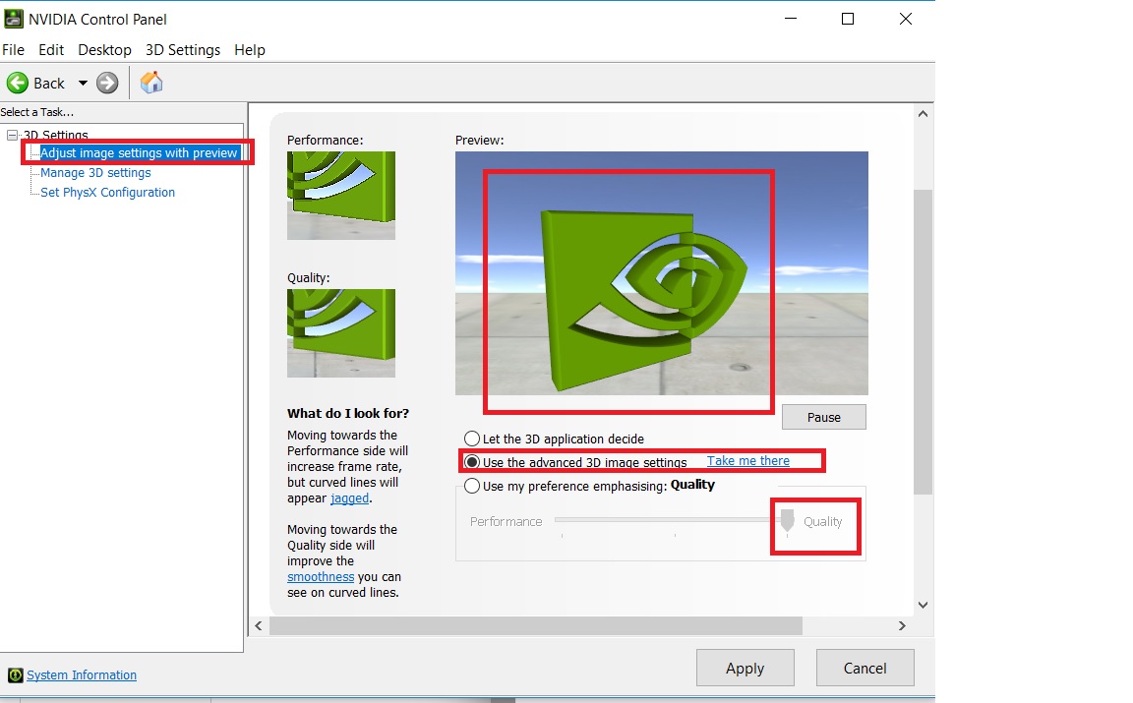Viewport: 1133px width, 703px height.
Task: Click the Forward arrow icon in toolbar
Action: click(x=107, y=84)
